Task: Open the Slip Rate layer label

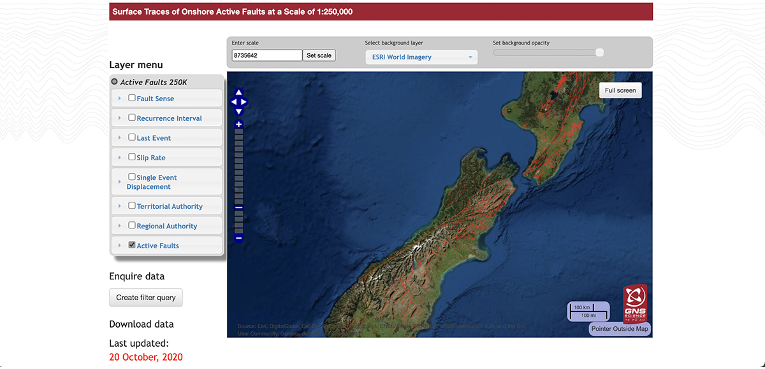Action: 151,158
